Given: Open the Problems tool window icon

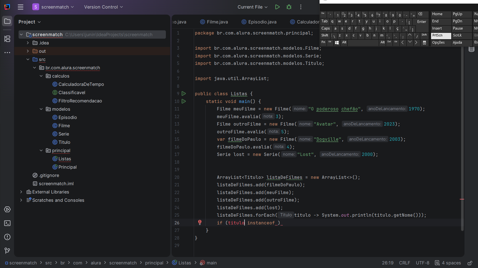Looking at the screenshot, I should tap(7, 237).
